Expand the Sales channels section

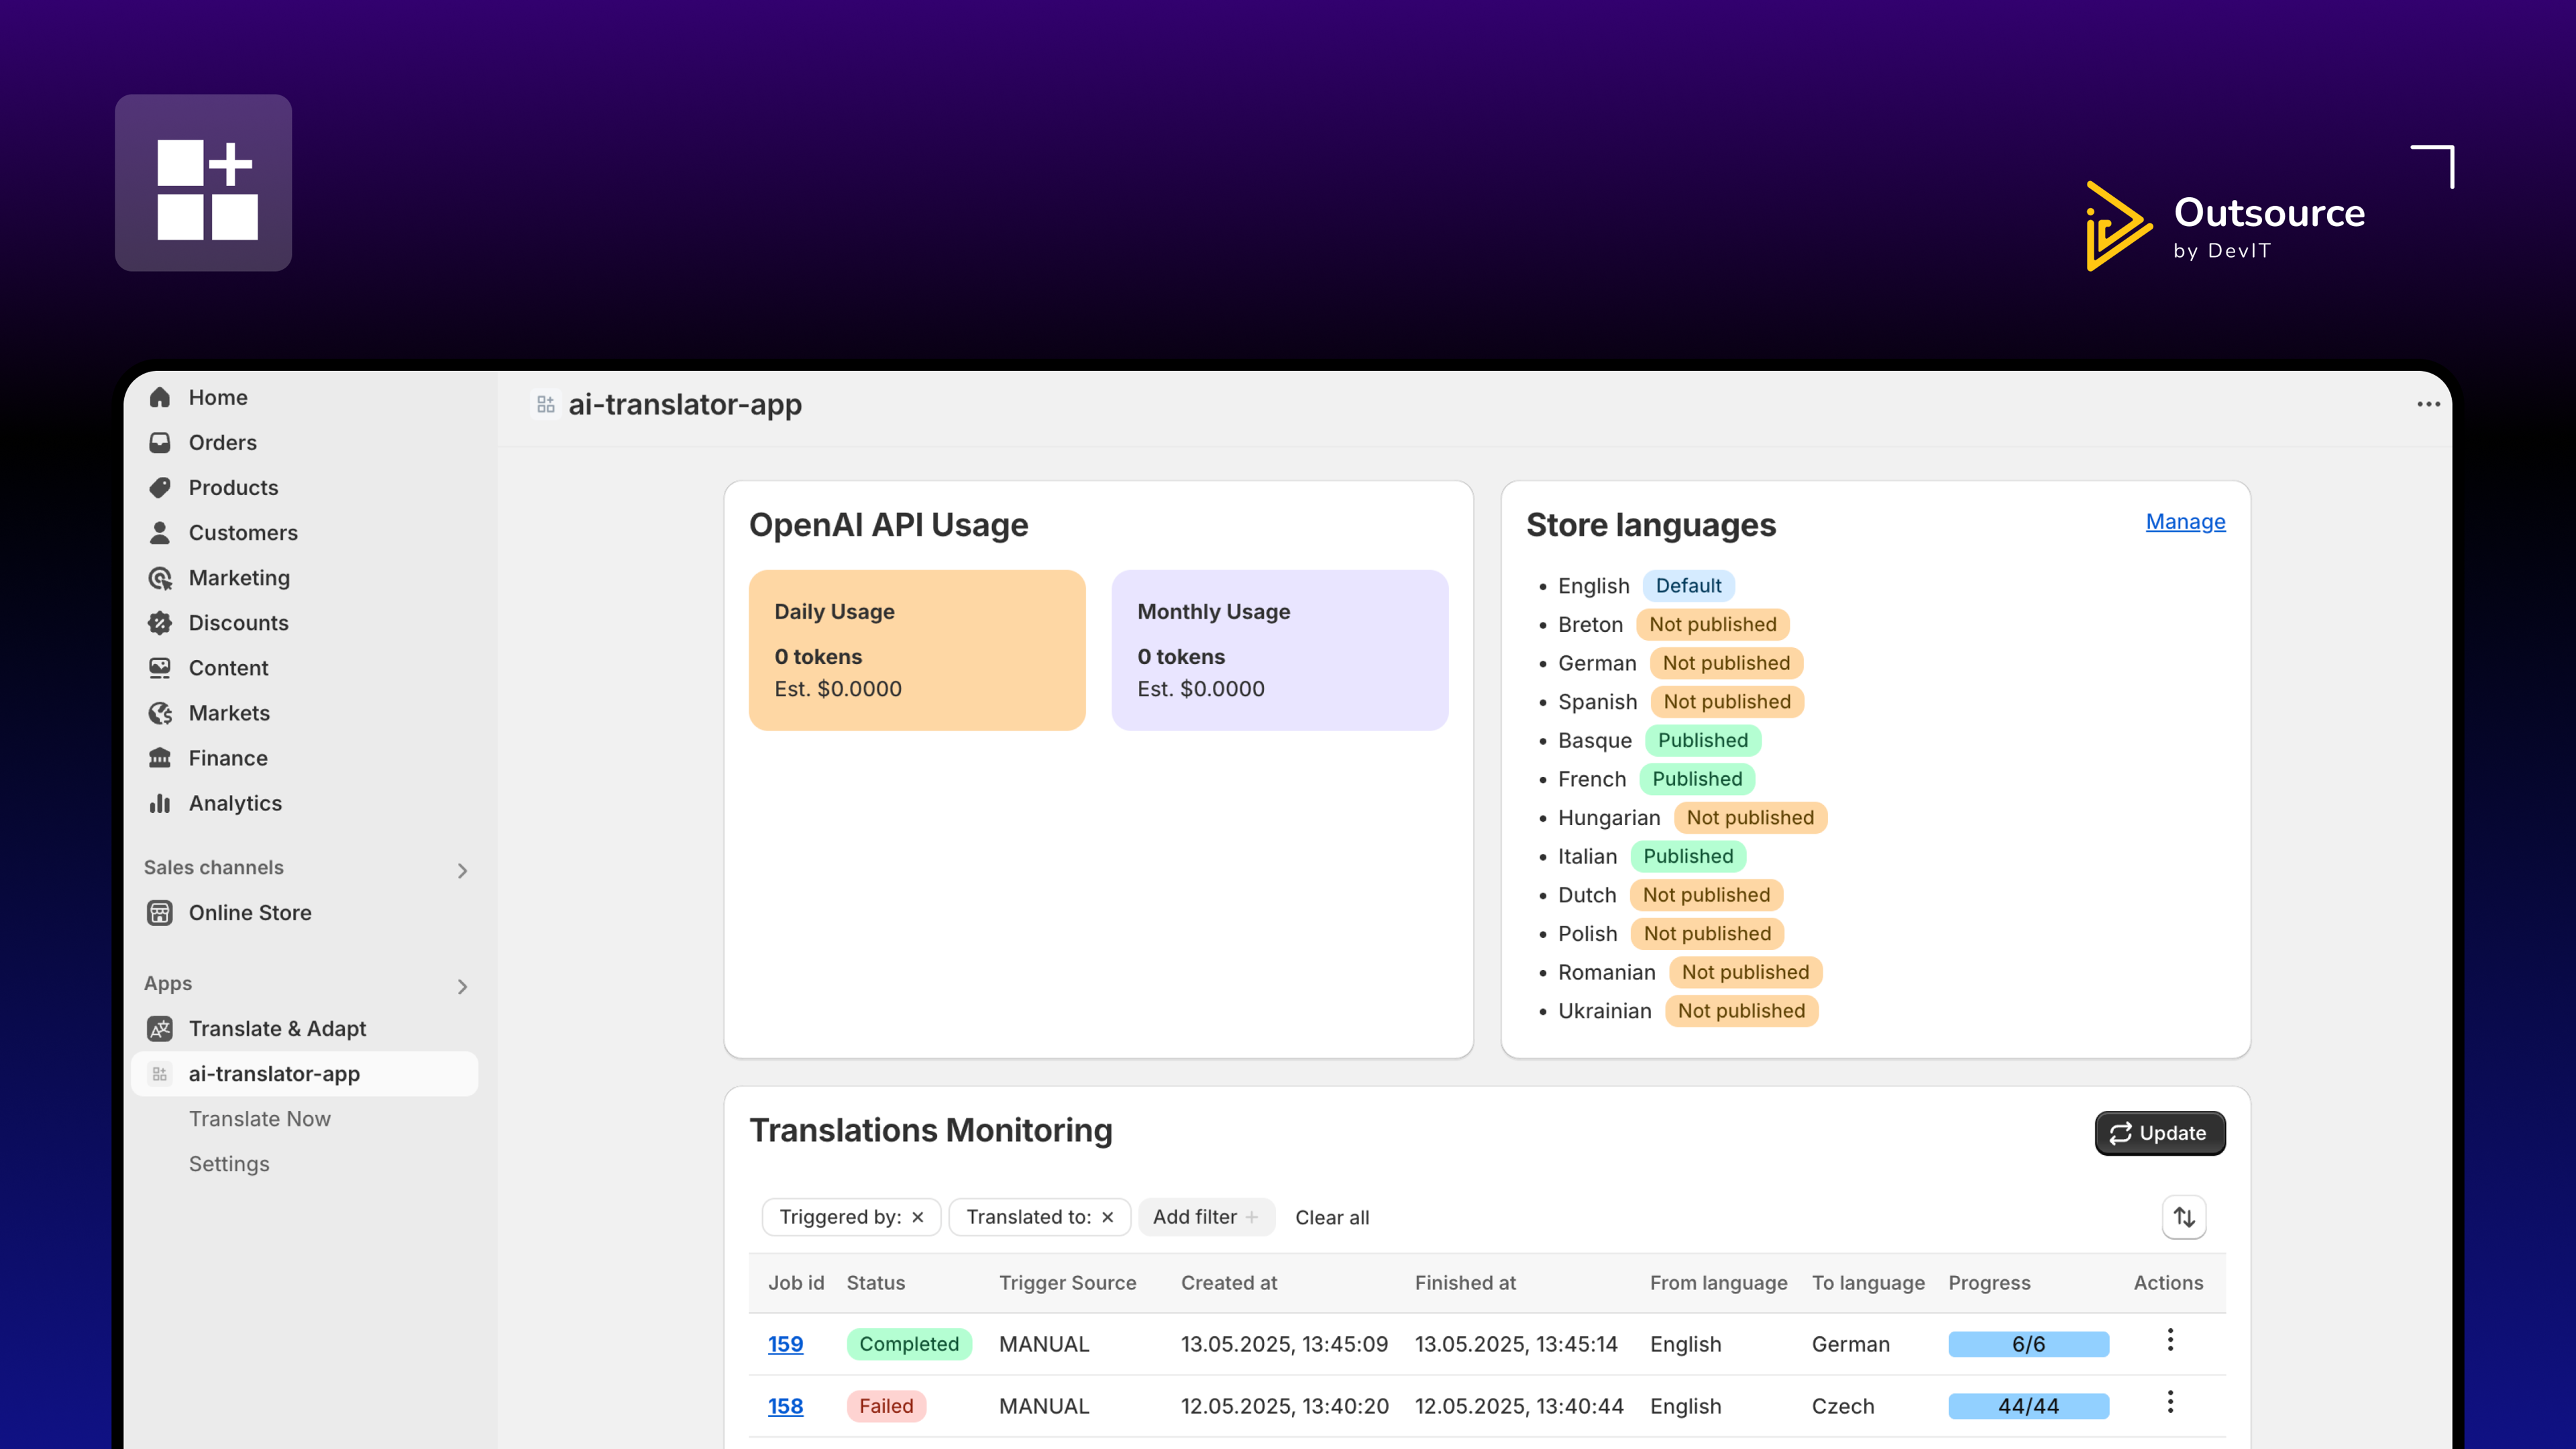pos(462,870)
